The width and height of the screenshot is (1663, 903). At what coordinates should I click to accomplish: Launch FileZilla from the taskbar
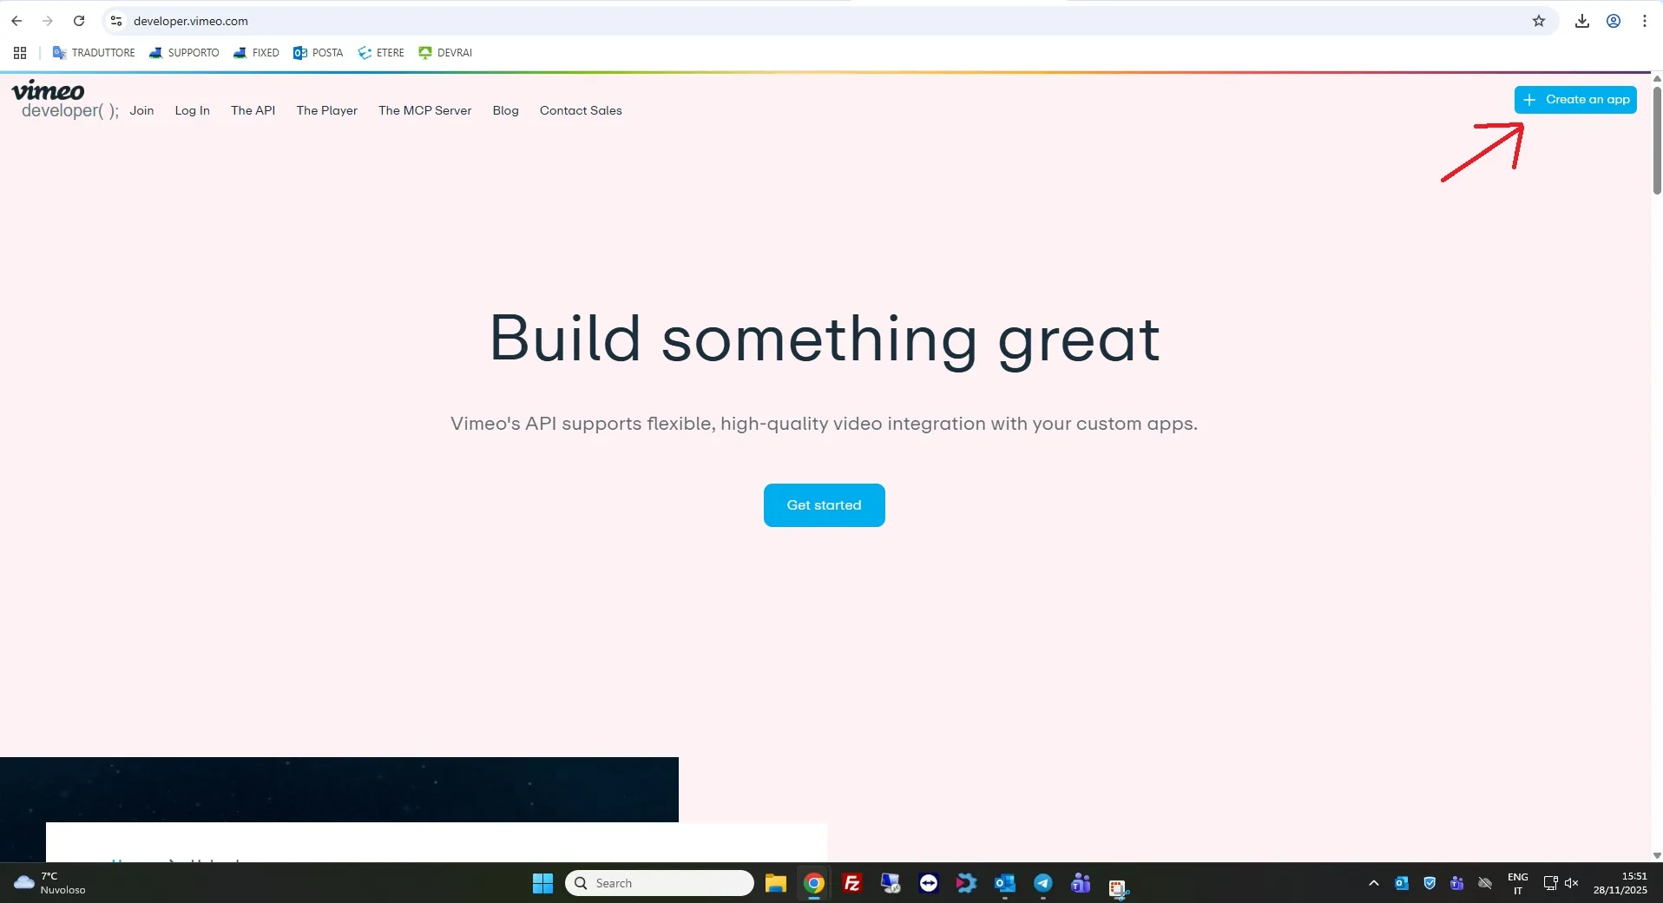point(852,883)
